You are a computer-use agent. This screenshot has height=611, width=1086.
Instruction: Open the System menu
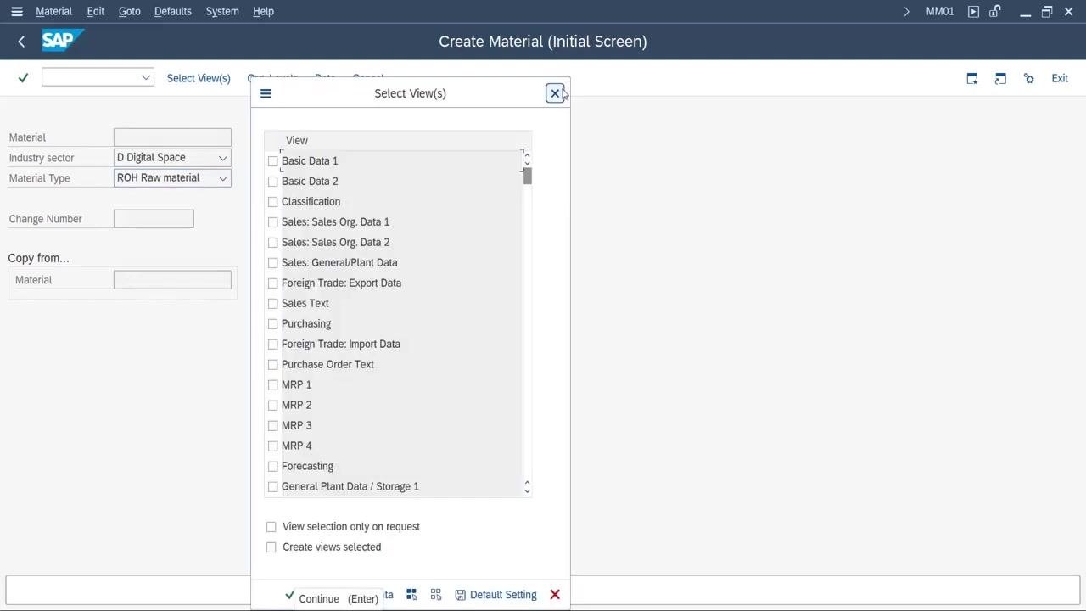click(222, 11)
